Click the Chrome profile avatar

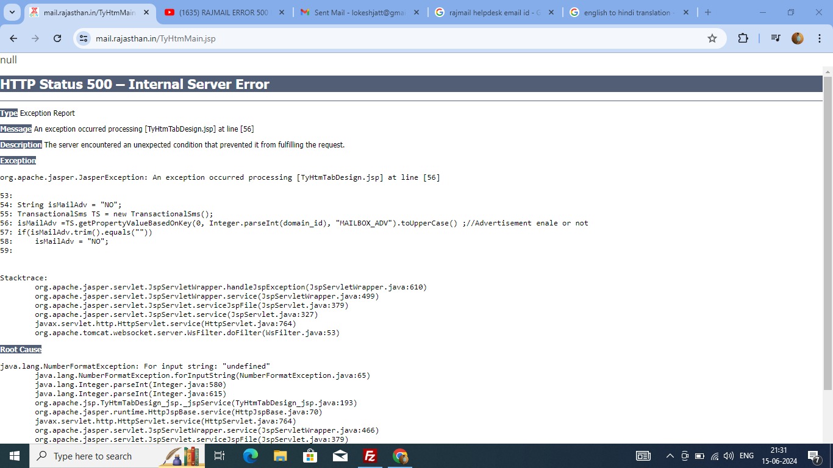point(798,38)
